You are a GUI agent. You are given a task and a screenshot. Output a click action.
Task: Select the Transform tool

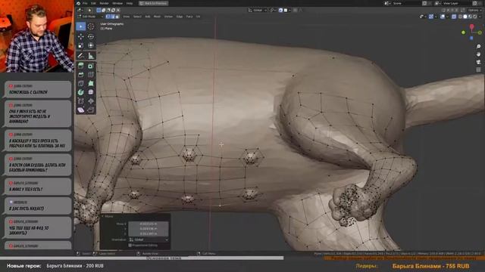pos(91,45)
